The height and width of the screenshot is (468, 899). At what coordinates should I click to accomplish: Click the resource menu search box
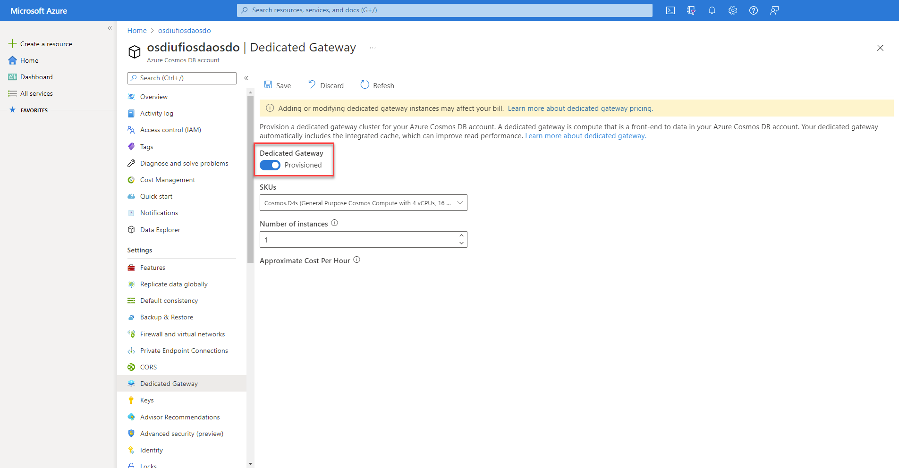(182, 78)
